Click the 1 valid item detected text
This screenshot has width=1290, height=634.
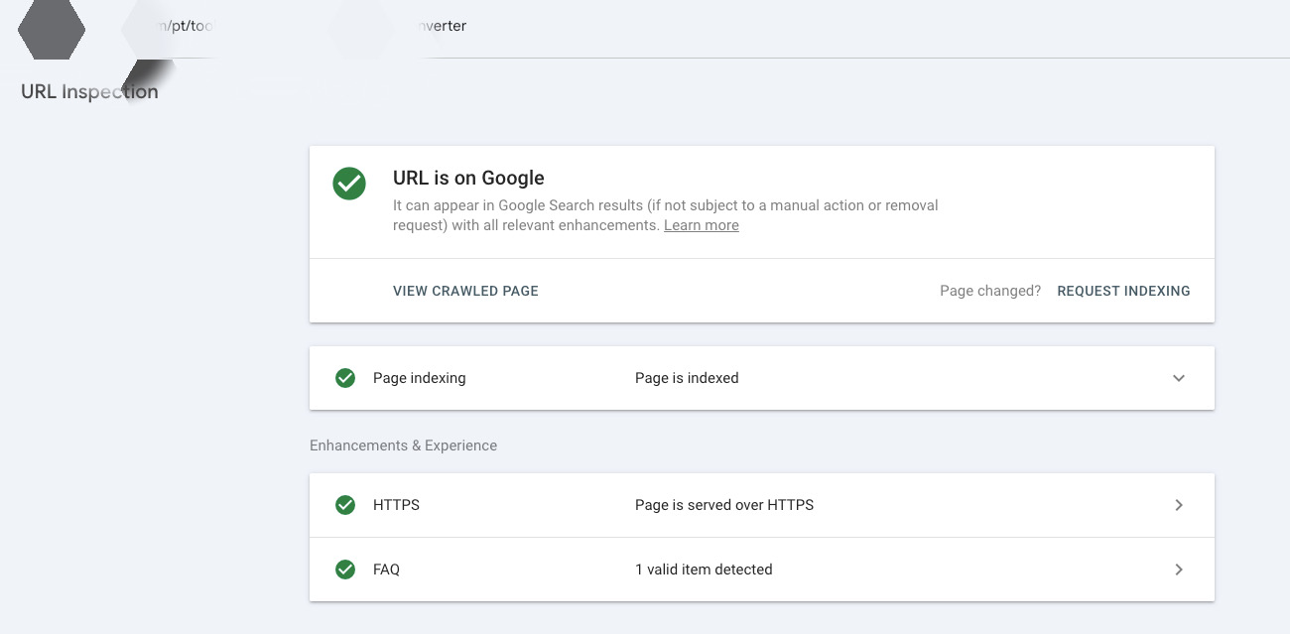pos(704,570)
